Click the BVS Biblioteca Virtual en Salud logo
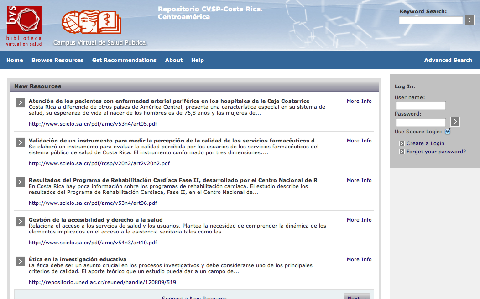The height and width of the screenshot is (299, 480). tap(24, 26)
